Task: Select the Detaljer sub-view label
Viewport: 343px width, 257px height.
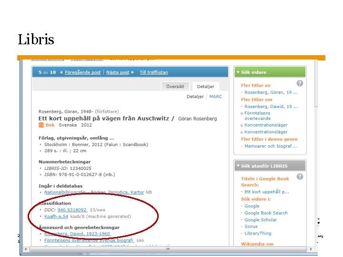Action: pyautogui.click(x=195, y=96)
